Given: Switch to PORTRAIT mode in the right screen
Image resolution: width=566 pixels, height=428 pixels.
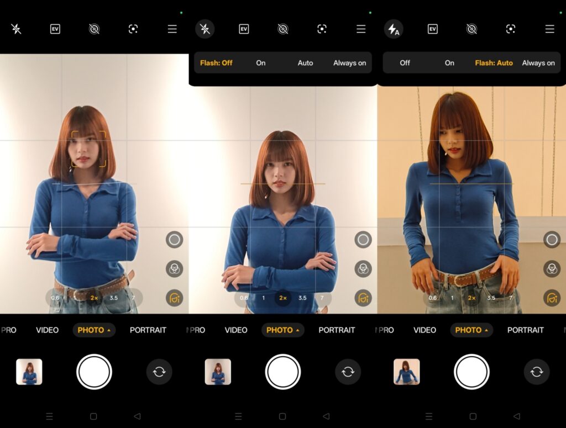Looking at the screenshot, I should pyautogui.click(x=525, y=330).
